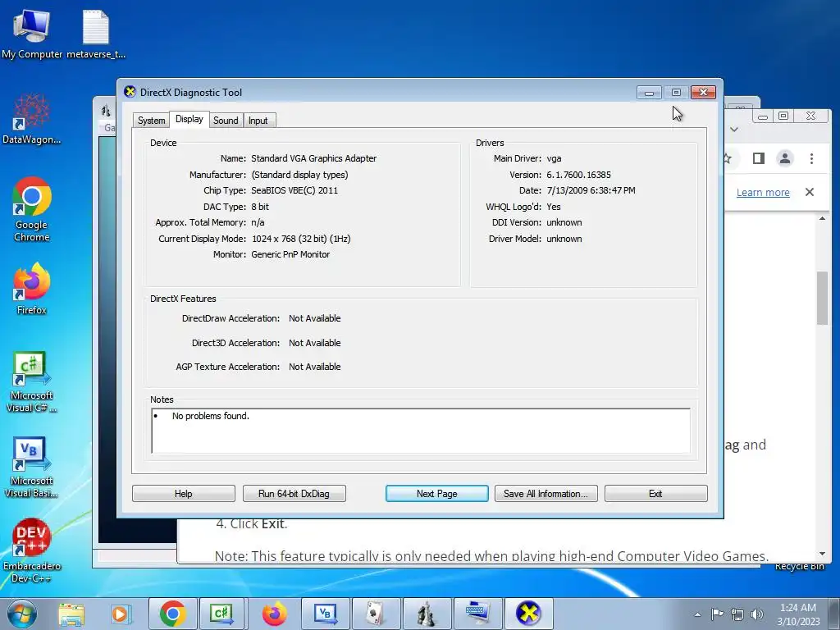Click the Learn more link in Chrome
Screen dimensions: 840x630
coord(763,192)
